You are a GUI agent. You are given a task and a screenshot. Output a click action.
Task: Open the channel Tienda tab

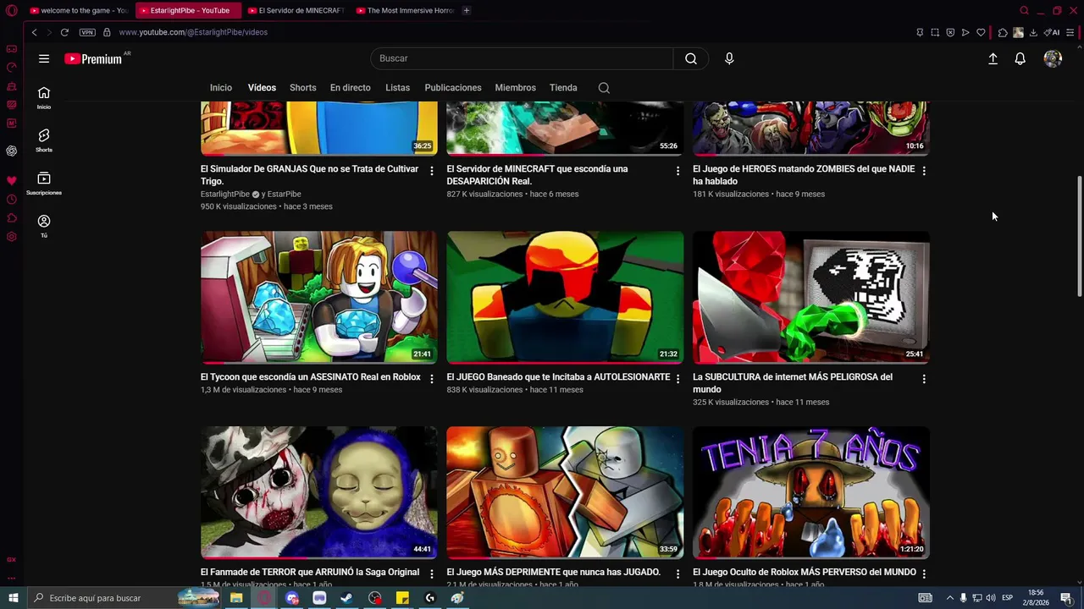pos(563,88)
